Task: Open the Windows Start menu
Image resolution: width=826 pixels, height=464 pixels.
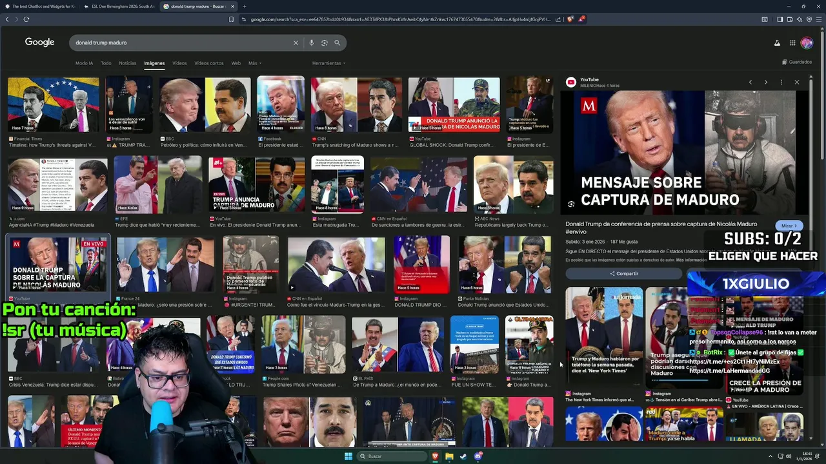Action: (348, 456)
